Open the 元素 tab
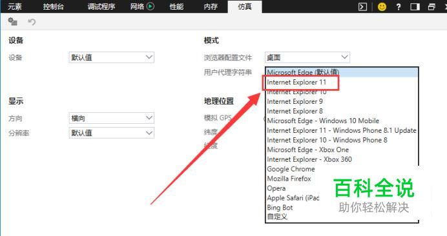This screenshot has width=447, height=236. [x=15, y=6]
